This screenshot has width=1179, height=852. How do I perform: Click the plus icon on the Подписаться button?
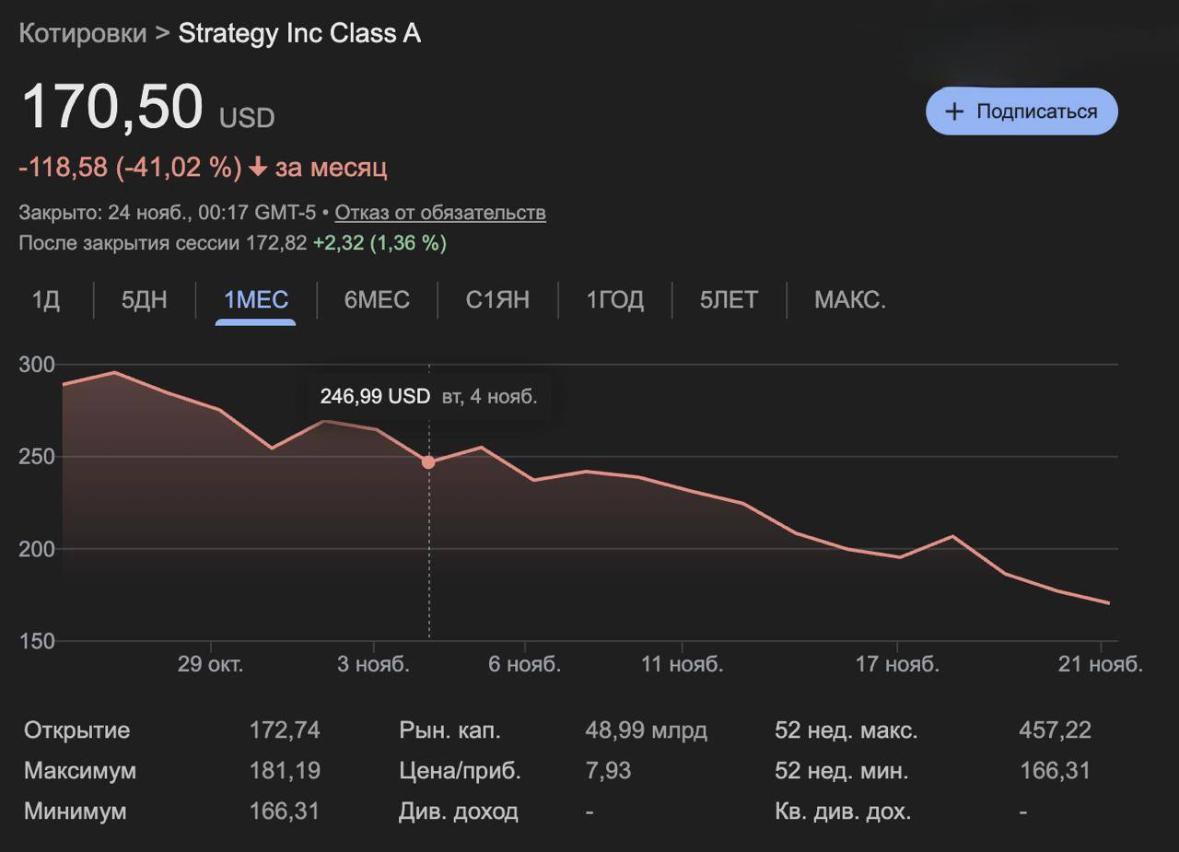(x=955, y=111)
